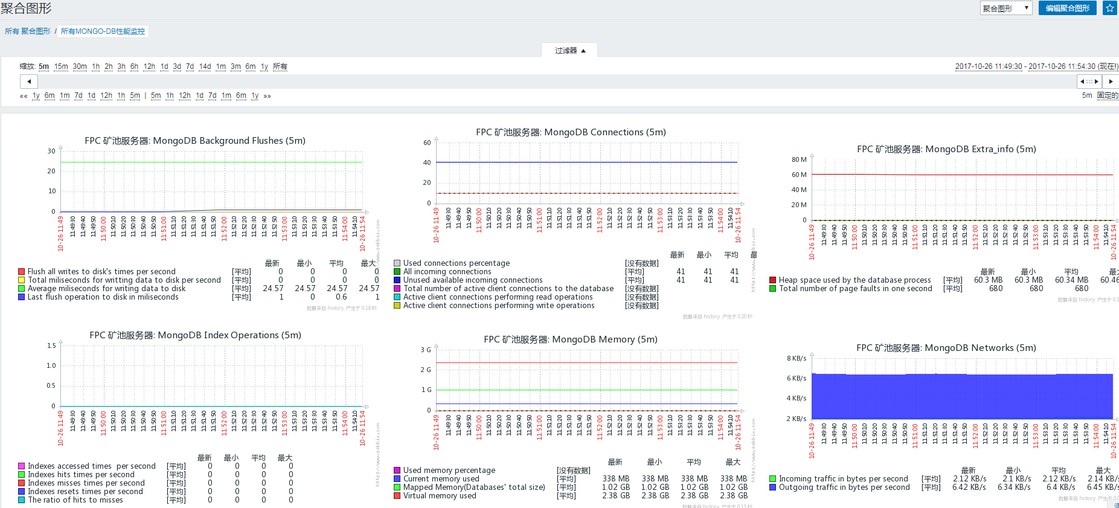Toggle 固定的 fixed period mode
The width and height of the screenshot is (1119, 508).
[1108, 95]
